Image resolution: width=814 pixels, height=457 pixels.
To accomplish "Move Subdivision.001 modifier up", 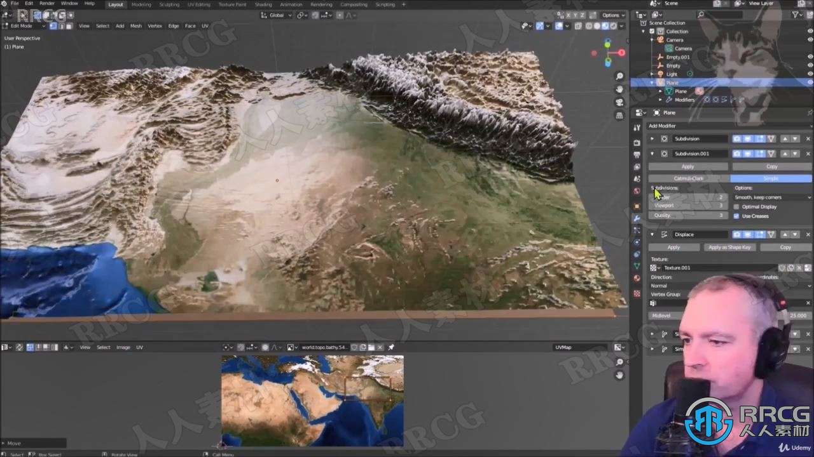I will pos(785,154).
